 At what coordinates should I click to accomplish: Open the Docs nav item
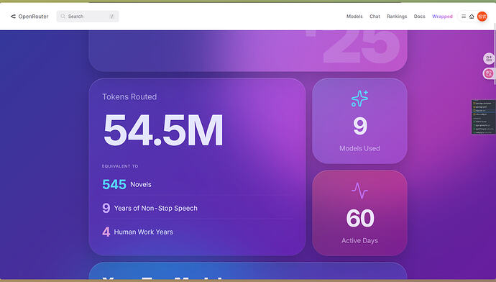coord(420,16)
